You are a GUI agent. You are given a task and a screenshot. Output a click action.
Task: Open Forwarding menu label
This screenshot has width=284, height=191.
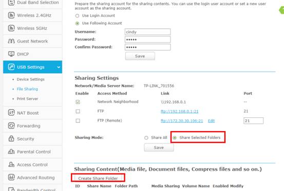29,126
